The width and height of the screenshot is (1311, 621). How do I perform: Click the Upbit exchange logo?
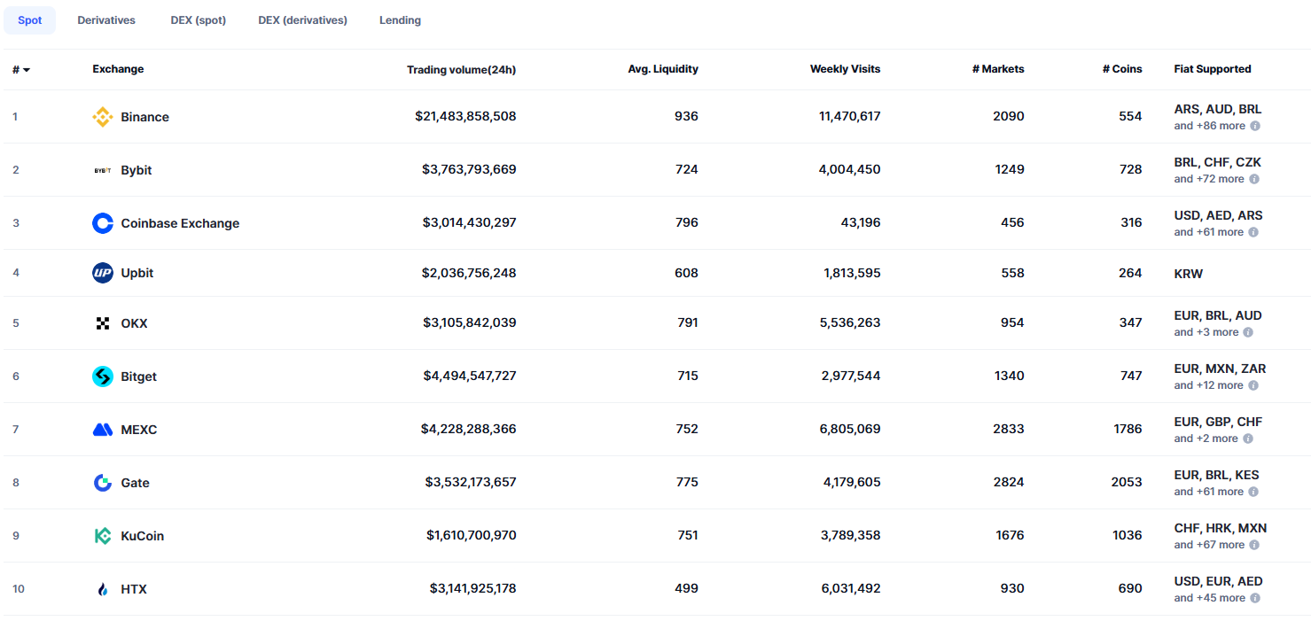(103, 273)
